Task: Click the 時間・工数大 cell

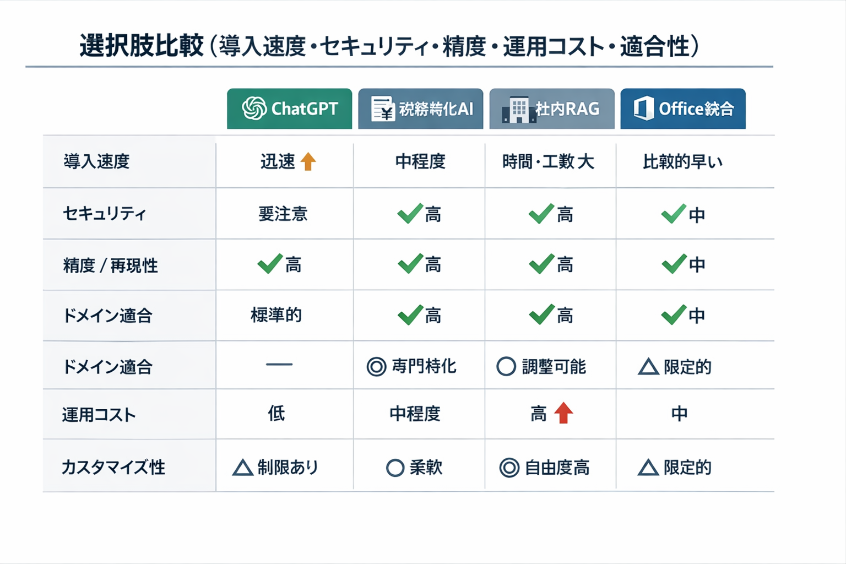Action: (x=548, y=161)
